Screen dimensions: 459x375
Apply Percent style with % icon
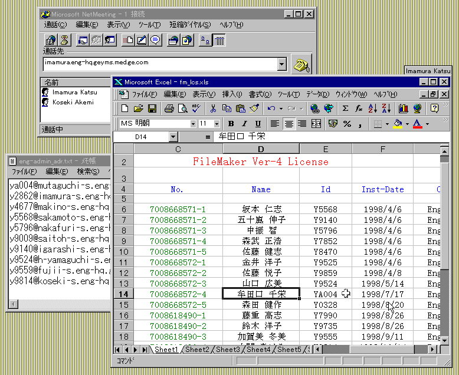347,124
